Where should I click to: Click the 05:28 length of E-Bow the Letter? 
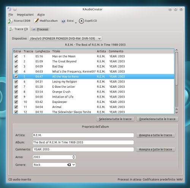pos(39,87)
